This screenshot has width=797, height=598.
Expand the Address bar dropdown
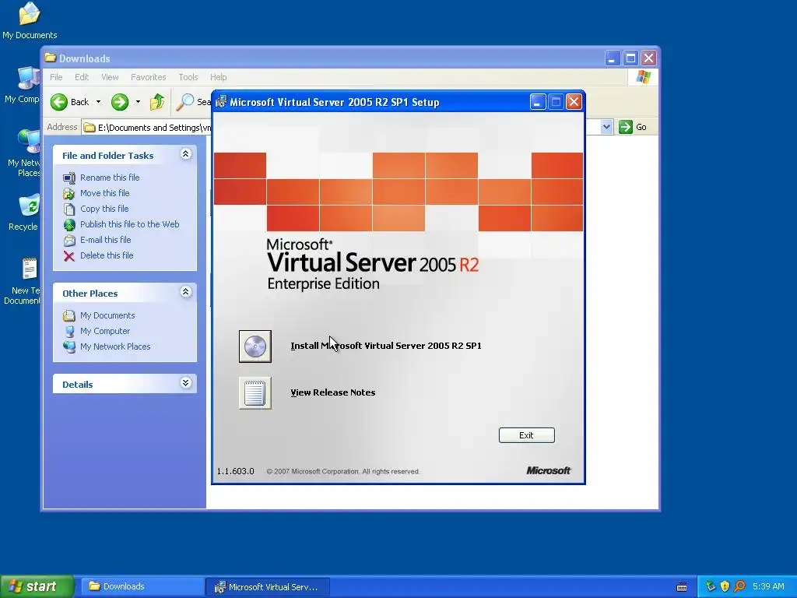(x=606, y=127)
